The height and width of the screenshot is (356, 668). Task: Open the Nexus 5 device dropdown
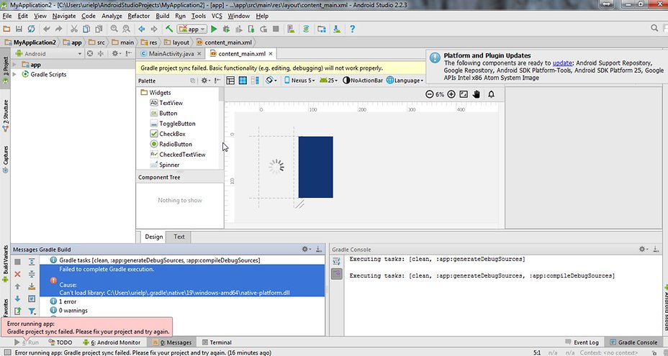tap(299, 80)
